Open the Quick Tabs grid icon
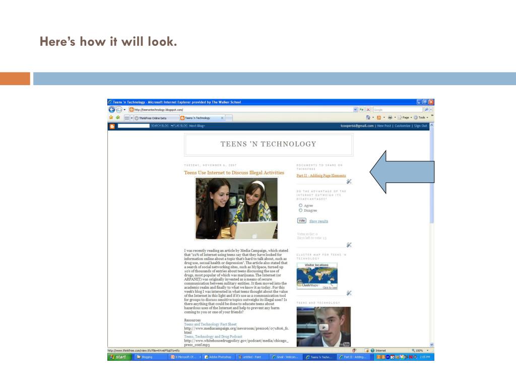Screen dimensions: 516x387 (126, 118)
